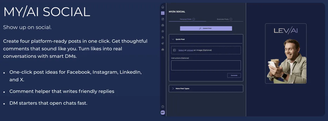This screenshot has height=121, width=328.
Task: Click the padlock icon in the sidebar
Action: pyautogui.click(x=163, y=49)
